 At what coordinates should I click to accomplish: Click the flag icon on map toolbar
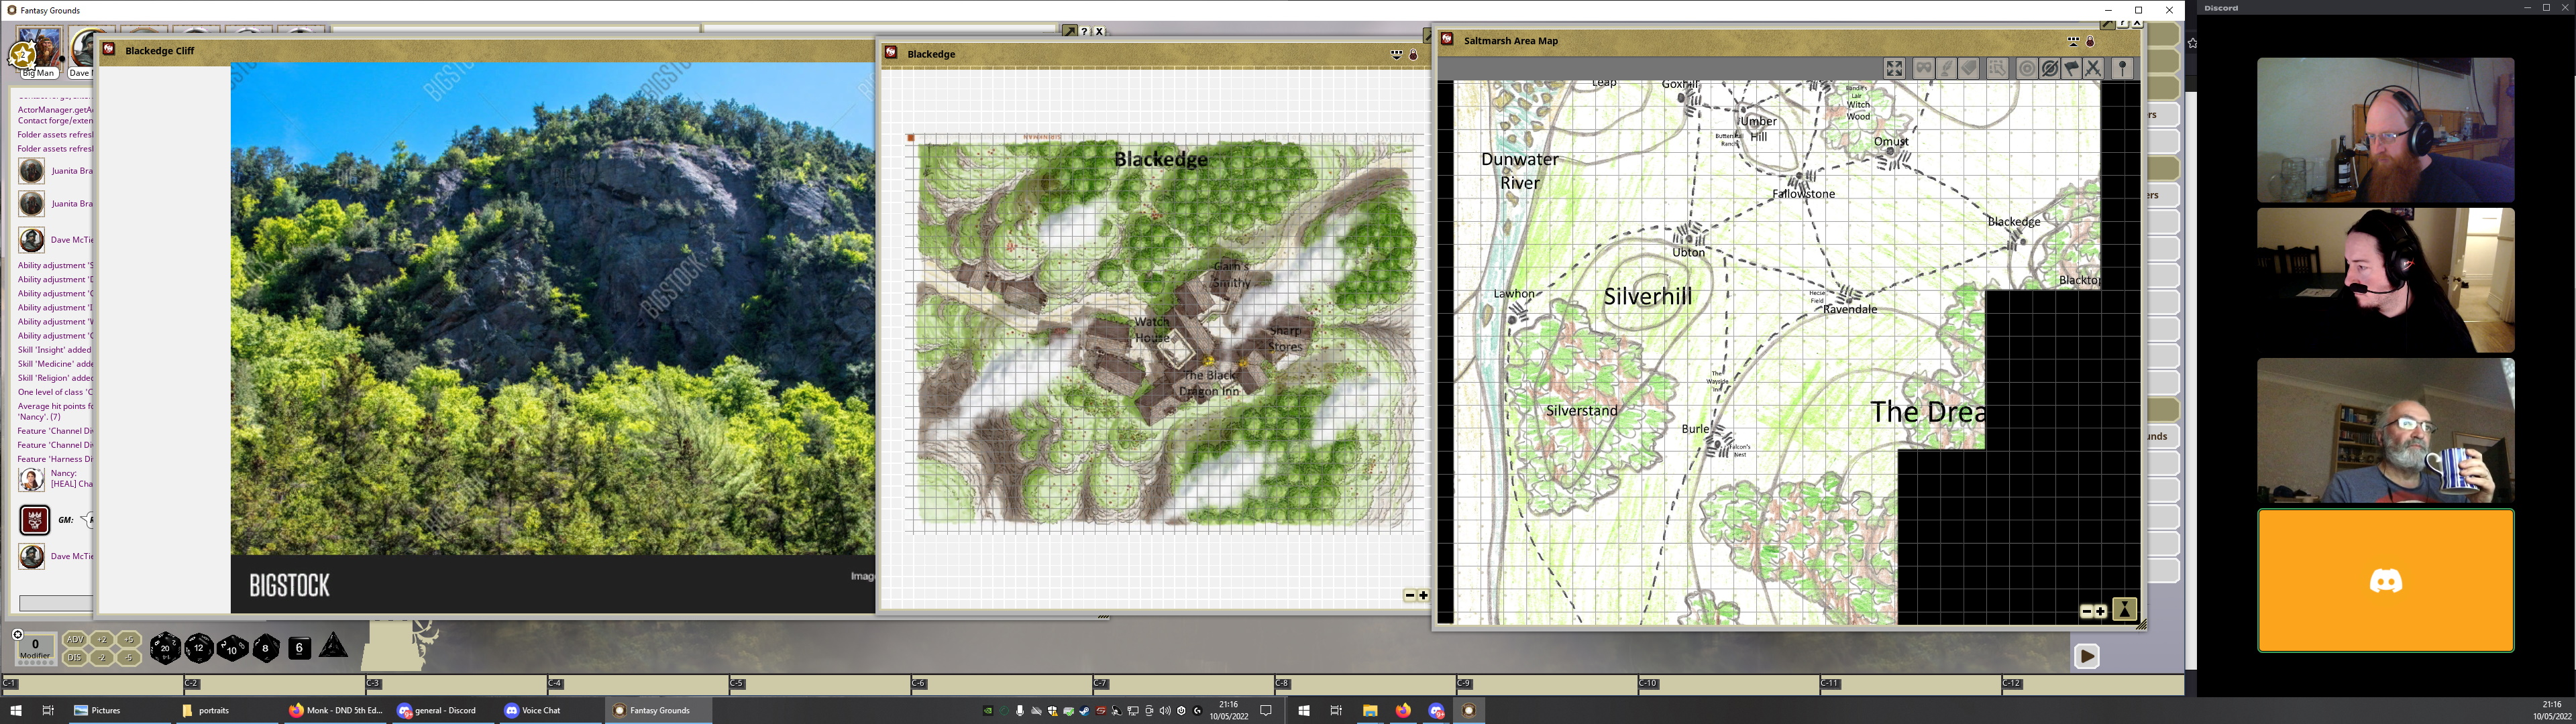click(x=2072, y=68)
